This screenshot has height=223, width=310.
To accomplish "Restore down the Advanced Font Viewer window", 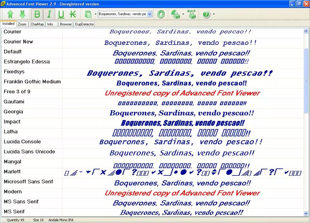I will click(x=299, y=4).
